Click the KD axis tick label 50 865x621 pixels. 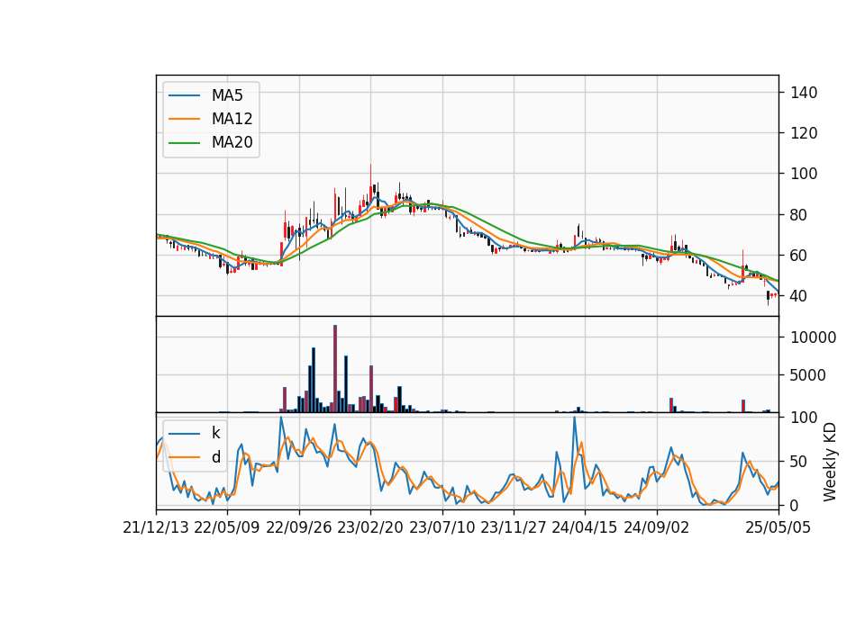(x=799, y=461)
